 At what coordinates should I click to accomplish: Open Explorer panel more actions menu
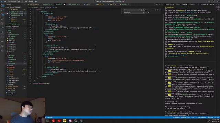click(25, 4)
